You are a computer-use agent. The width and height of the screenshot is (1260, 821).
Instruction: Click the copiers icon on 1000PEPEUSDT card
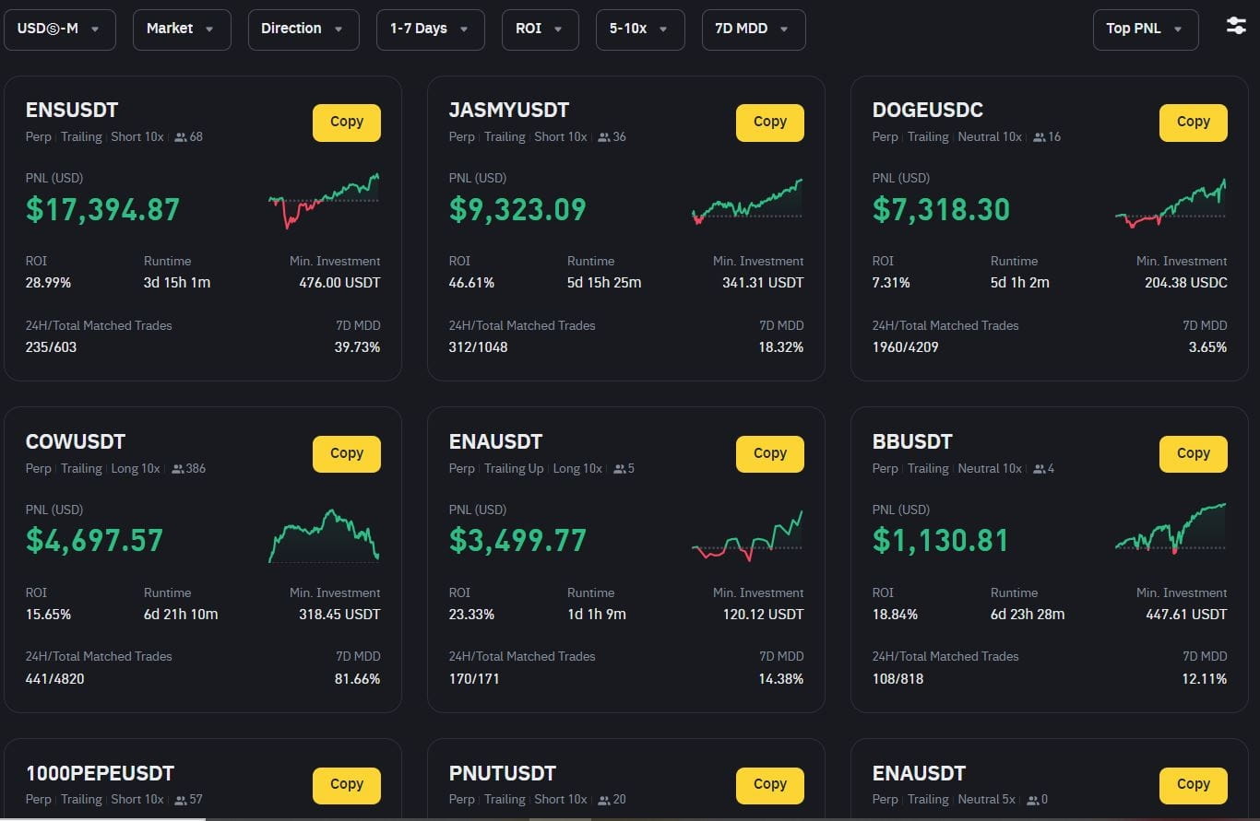[x=181, y=800]
